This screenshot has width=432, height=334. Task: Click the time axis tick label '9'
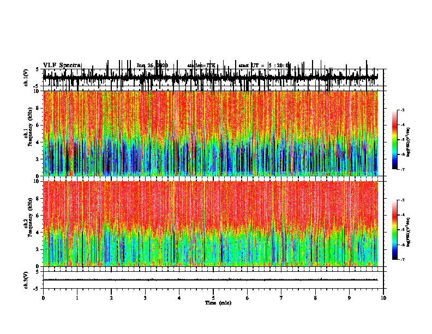[x=349, y=298]
